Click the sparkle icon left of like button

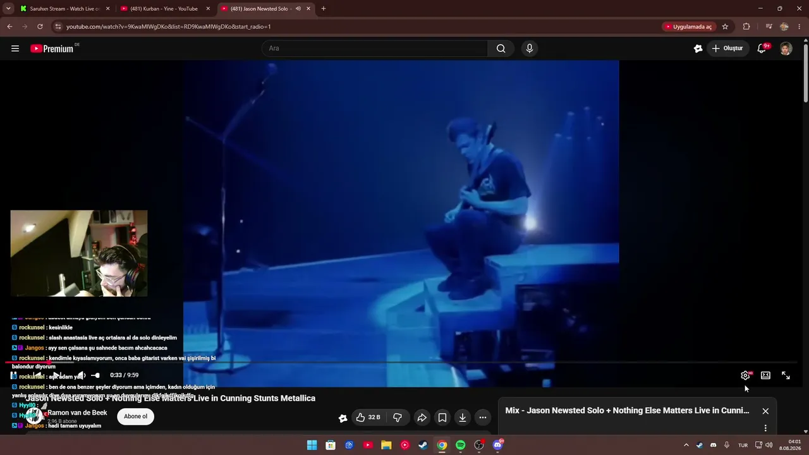[x=343, y=418]
